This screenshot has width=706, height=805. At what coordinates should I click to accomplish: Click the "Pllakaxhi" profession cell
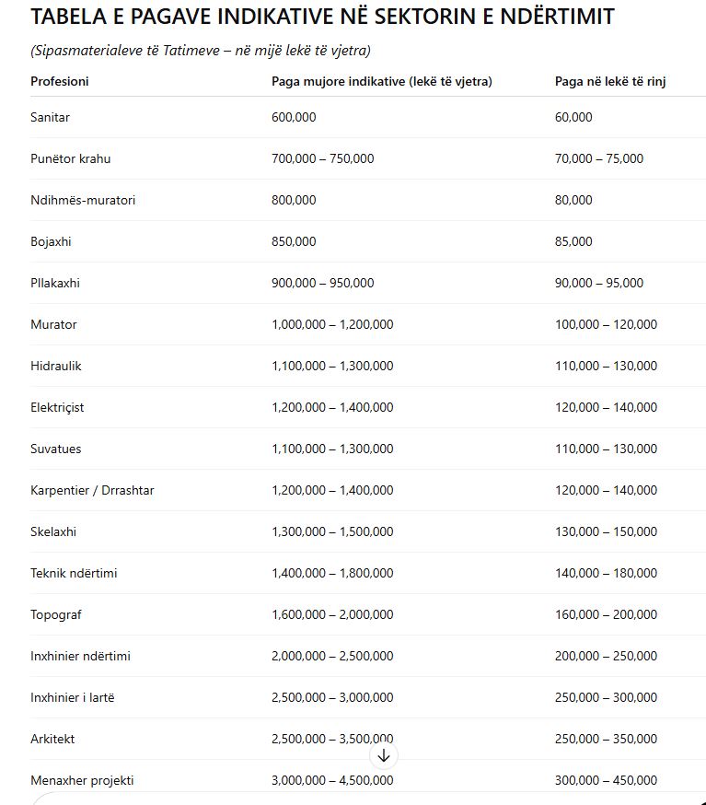click(x=55, y=283)
